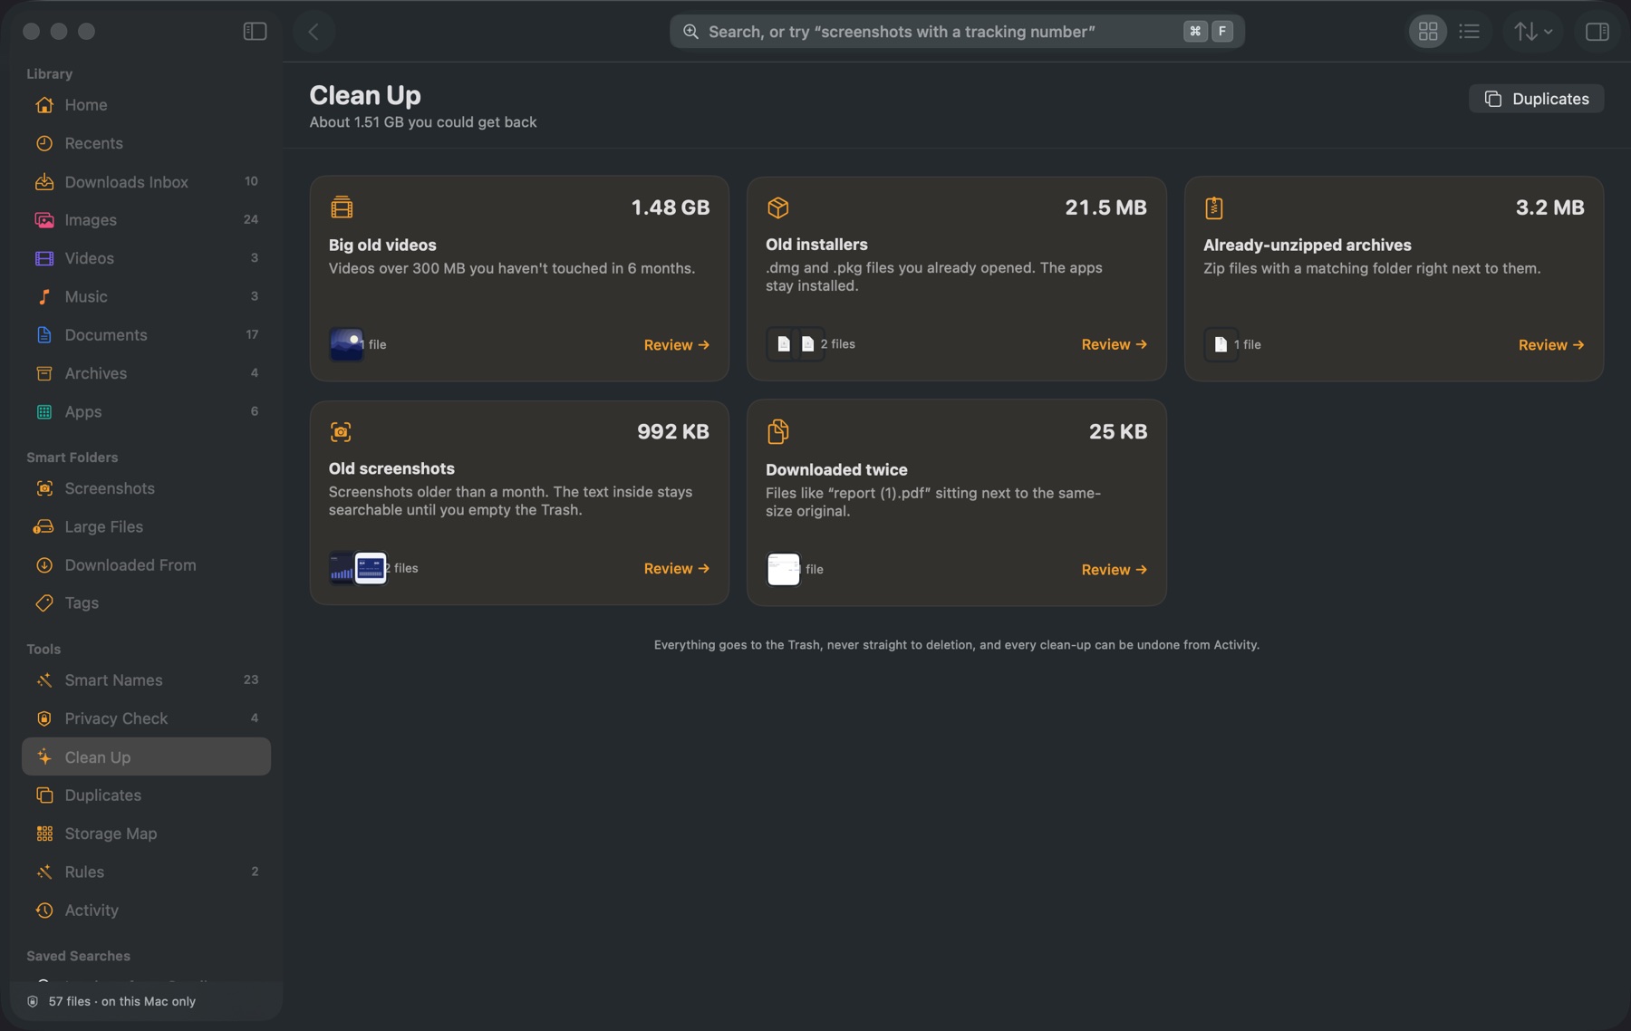Select Recents in the sidebar

pos(146,143)
